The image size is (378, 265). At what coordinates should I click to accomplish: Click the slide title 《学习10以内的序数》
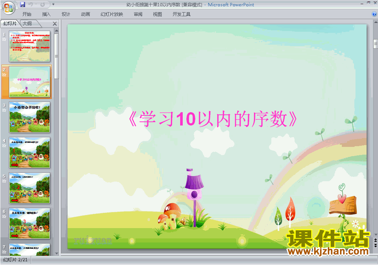213,119
